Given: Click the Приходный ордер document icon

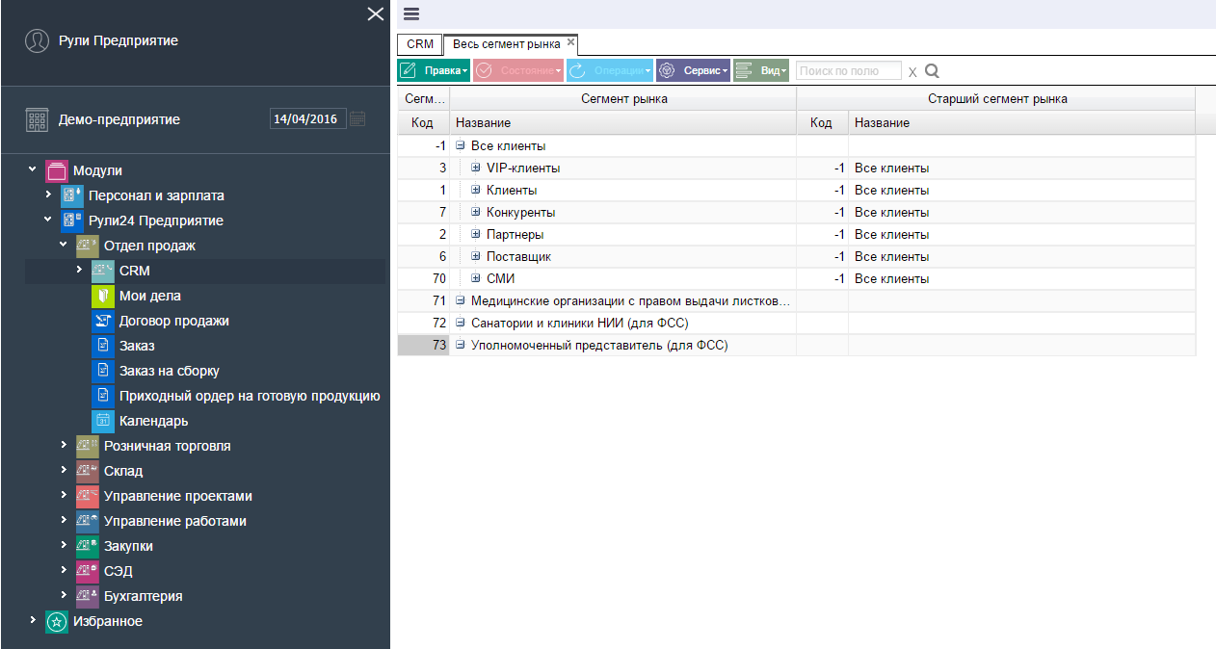Looking at the screenshot, I should pyautogui.click(x=103, y=396).
